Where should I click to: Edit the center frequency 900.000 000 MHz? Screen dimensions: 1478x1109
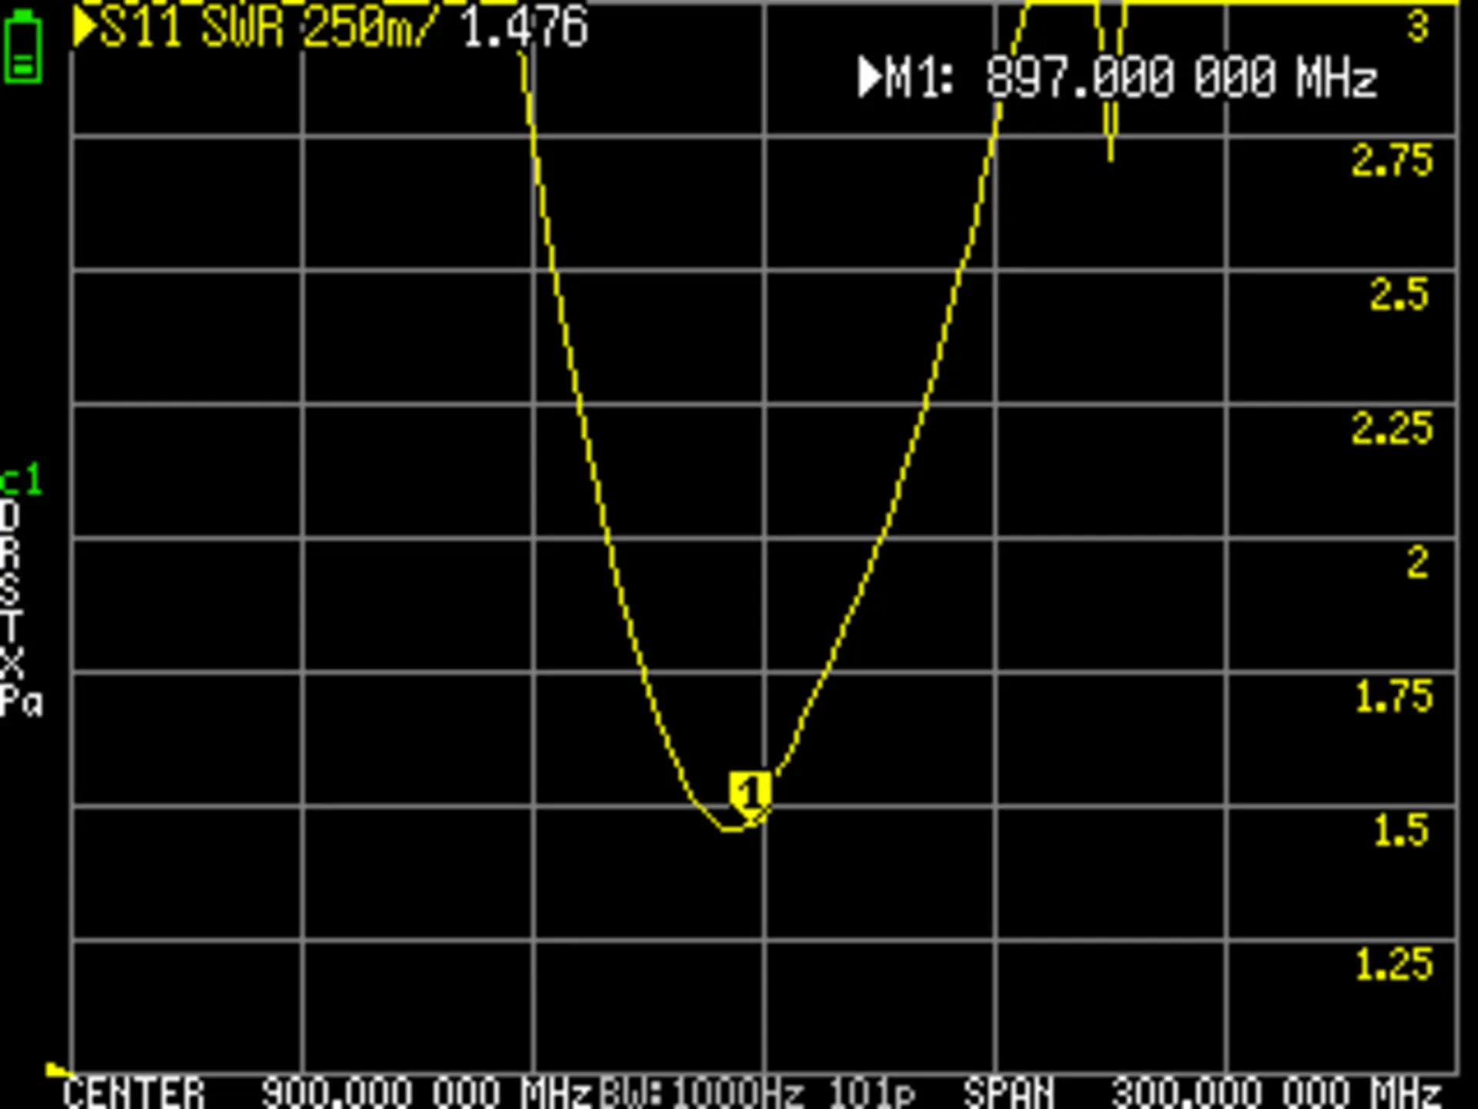[x=427, y=1094]
